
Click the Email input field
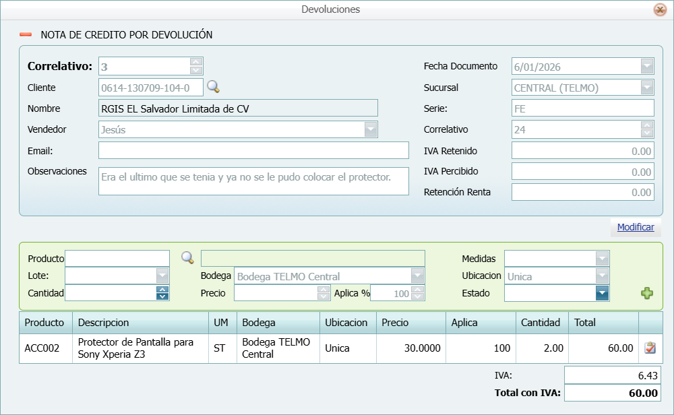[254, 150]
